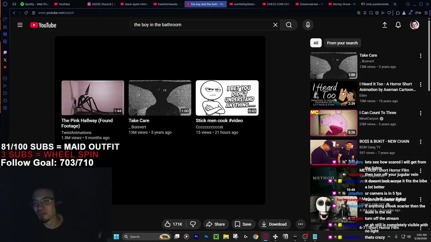This screenshot has width=431, height=242.
Task: Open File Explorer from taskbar
Action: 226,237
